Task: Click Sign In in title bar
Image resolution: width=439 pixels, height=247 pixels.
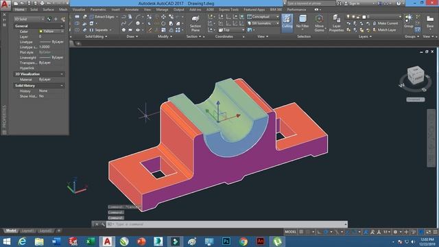Action: [x=354, y=3]
